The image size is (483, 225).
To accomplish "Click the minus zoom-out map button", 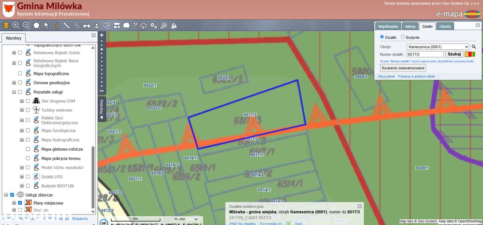I will (102, 91).
